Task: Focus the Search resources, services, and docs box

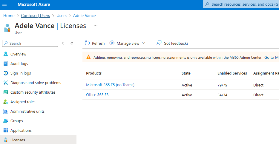Action: (x=241, y=4)
